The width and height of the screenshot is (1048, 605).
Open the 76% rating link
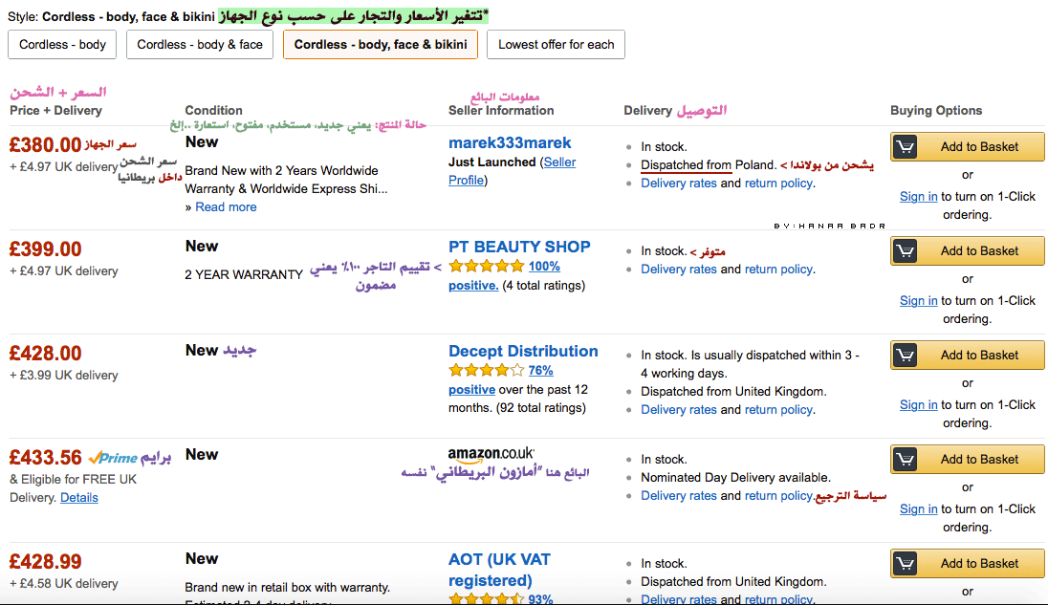coord(540,371)
